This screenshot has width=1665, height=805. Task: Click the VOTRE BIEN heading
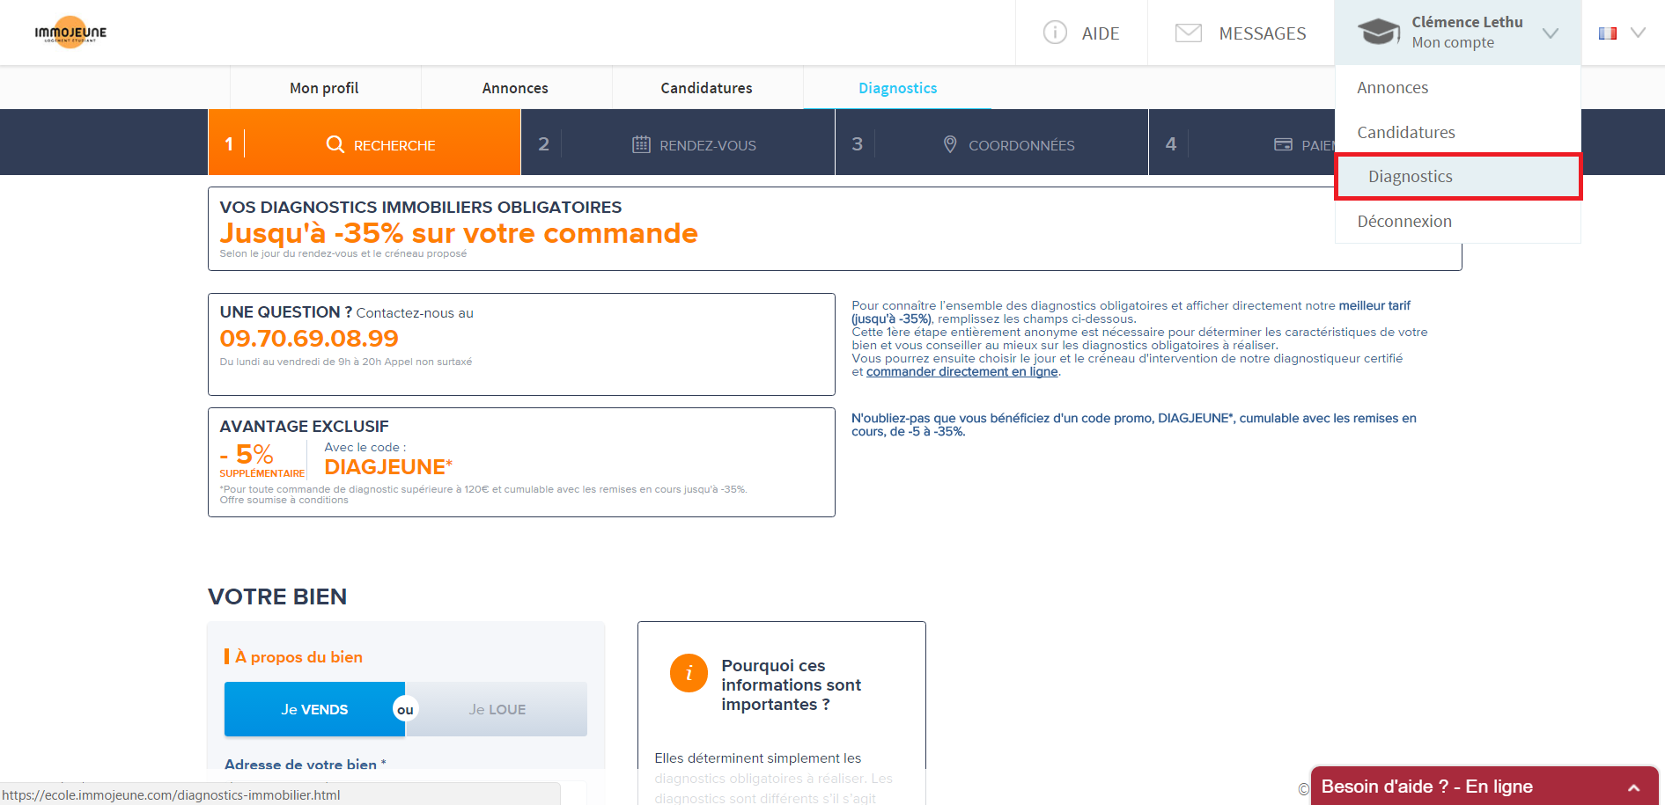coord(277,596)
